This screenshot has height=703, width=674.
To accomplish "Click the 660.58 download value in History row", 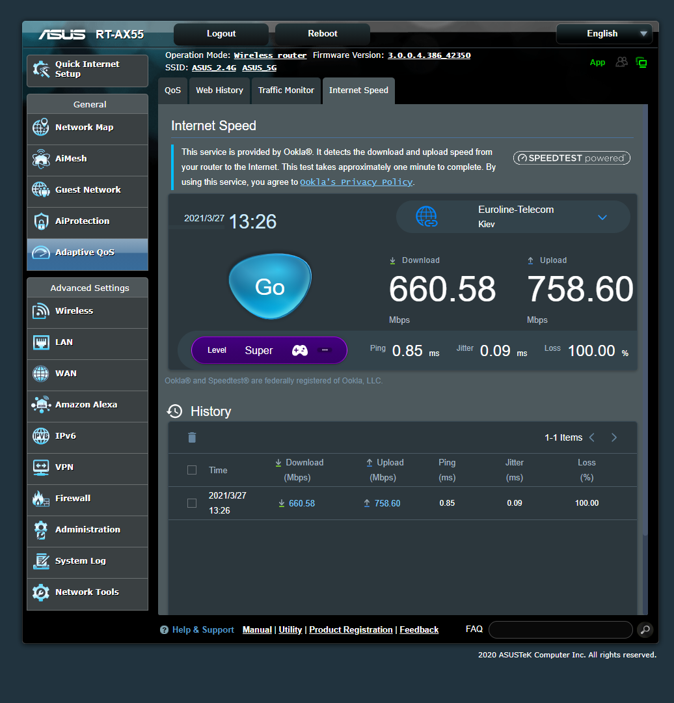I will (302, 503).
